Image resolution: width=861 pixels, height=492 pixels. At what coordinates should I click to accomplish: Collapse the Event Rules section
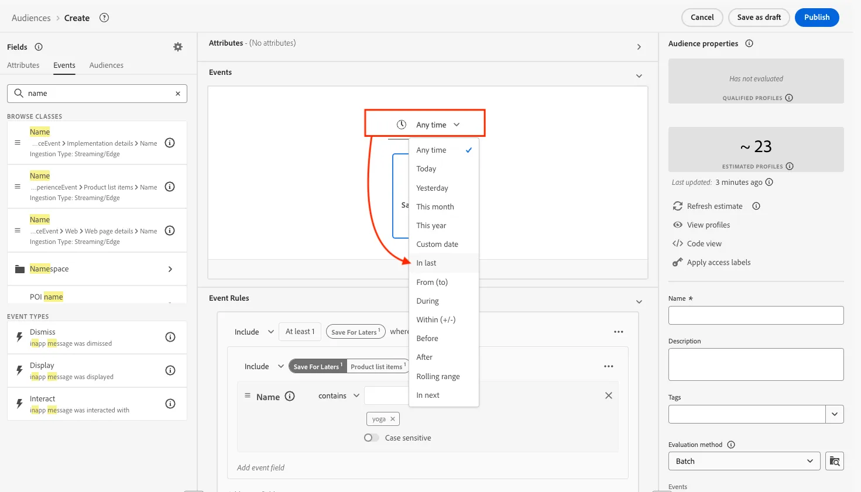[x=639, y=302]
